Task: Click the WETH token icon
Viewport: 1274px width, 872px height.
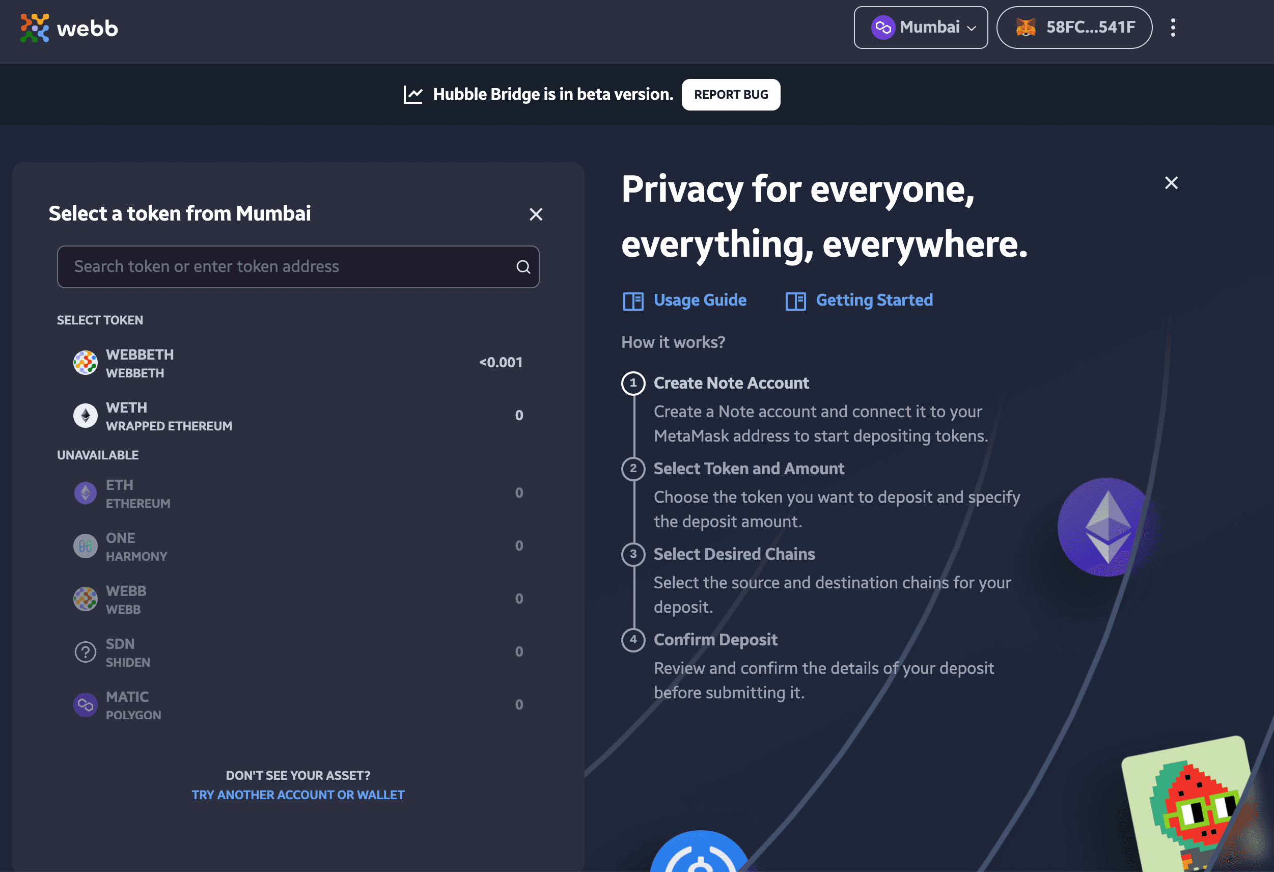Action: click(x=86, y=416)
